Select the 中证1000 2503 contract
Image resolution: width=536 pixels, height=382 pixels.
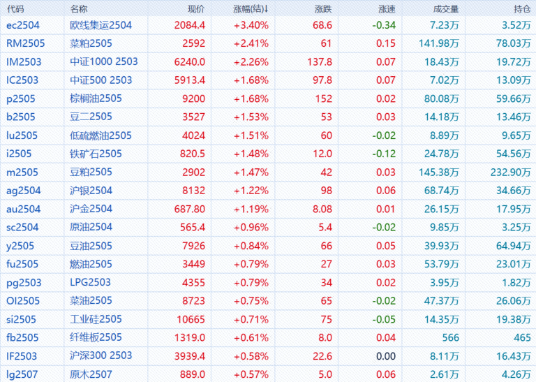104,61
